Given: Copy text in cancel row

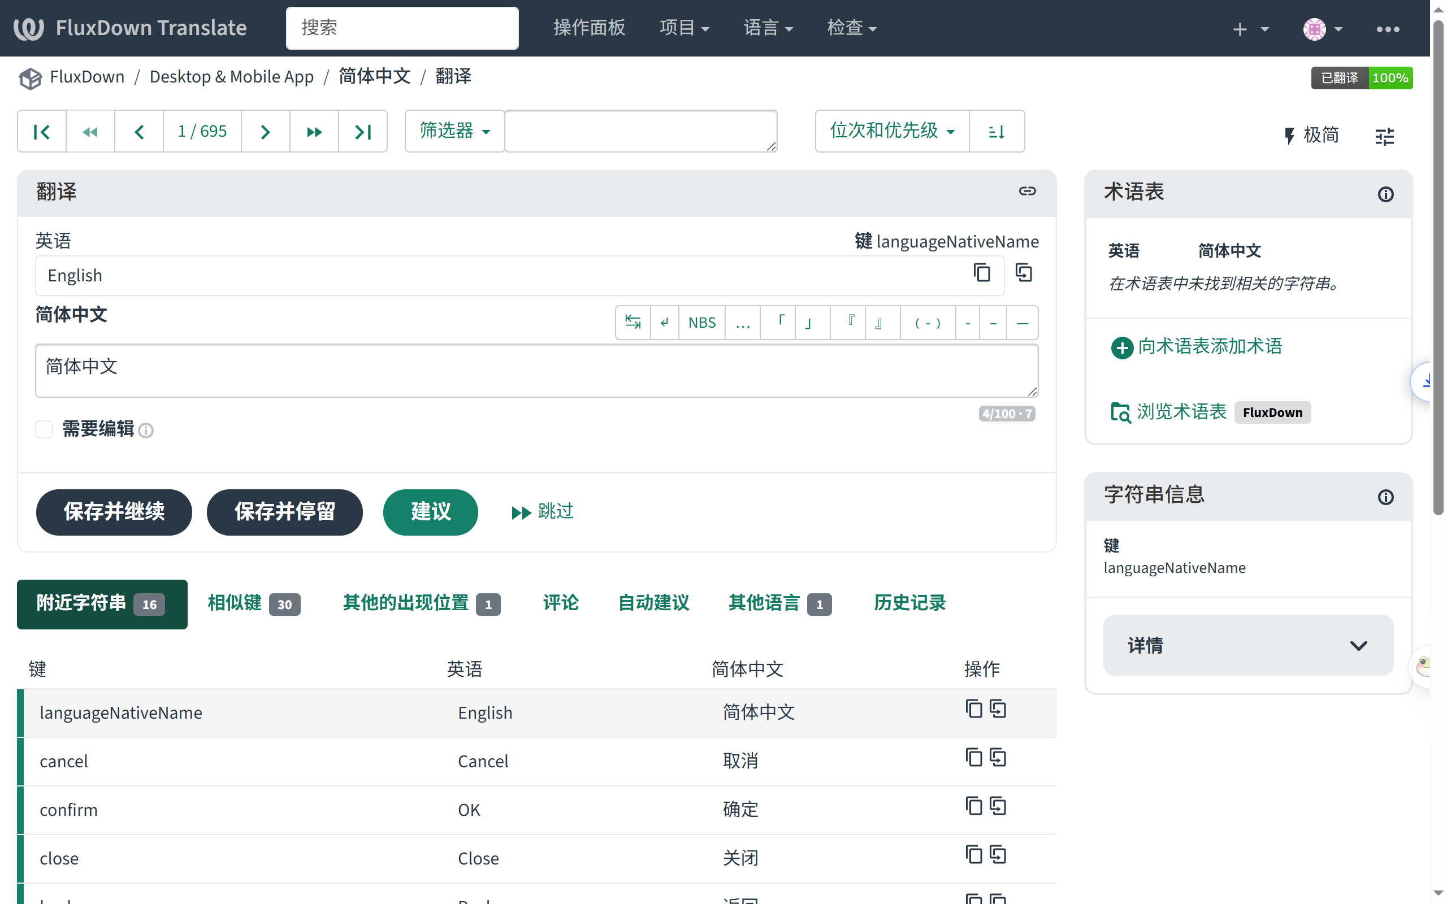Looking at the screenshot, I should pos(973,758).
